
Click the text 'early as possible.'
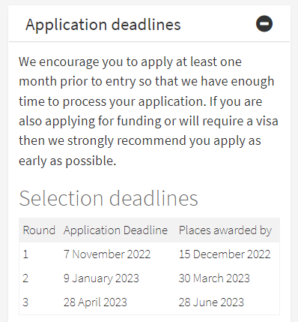pos(67,161)
